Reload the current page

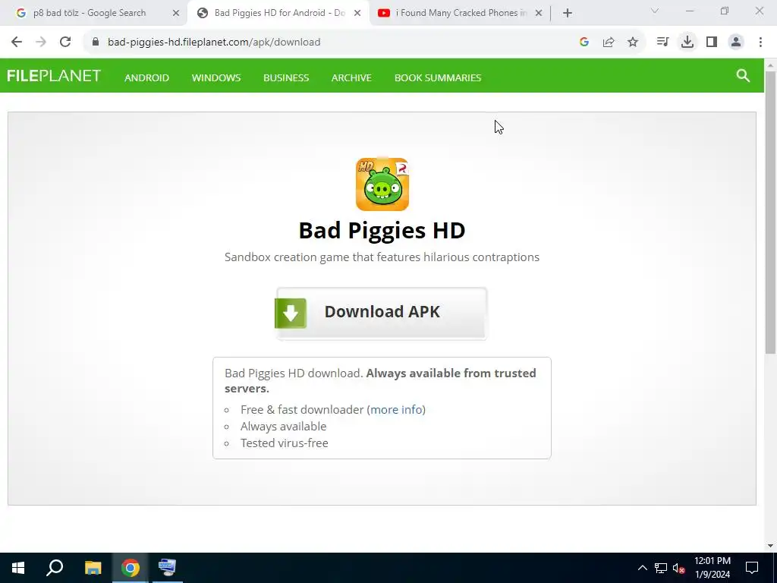click(65, 43)
